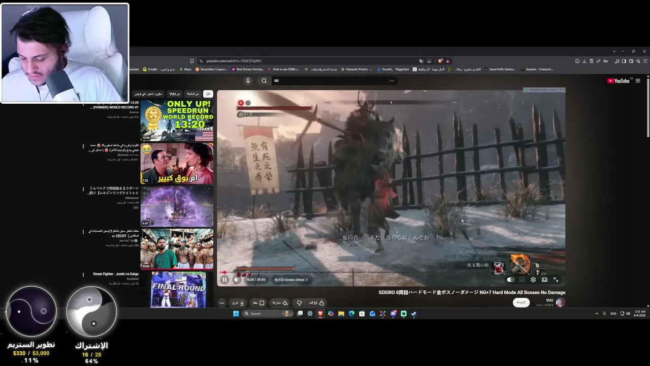
Task: Open Microsoft Edge from taskbar
Action: click(351, 314)
